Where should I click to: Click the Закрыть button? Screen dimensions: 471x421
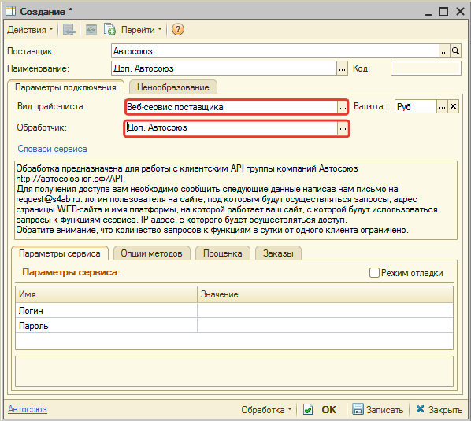(x=439, y=410)
